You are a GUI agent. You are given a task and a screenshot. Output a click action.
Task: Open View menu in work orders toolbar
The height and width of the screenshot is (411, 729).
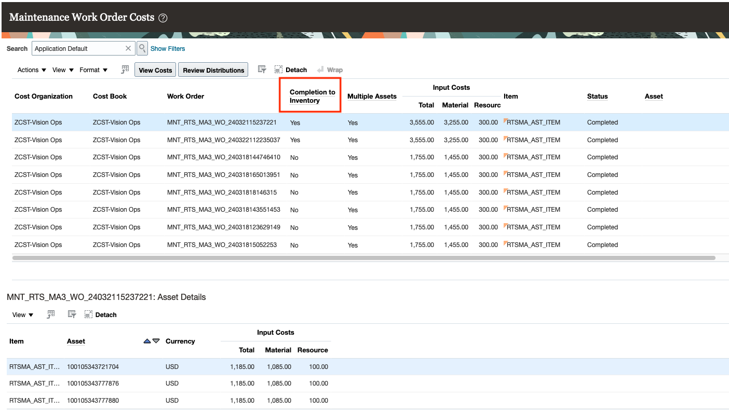(x=63, y=70)
